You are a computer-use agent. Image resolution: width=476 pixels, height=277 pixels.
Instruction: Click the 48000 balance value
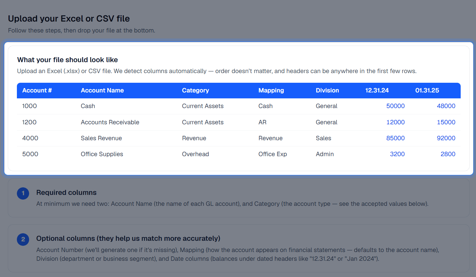pos(446,106)
